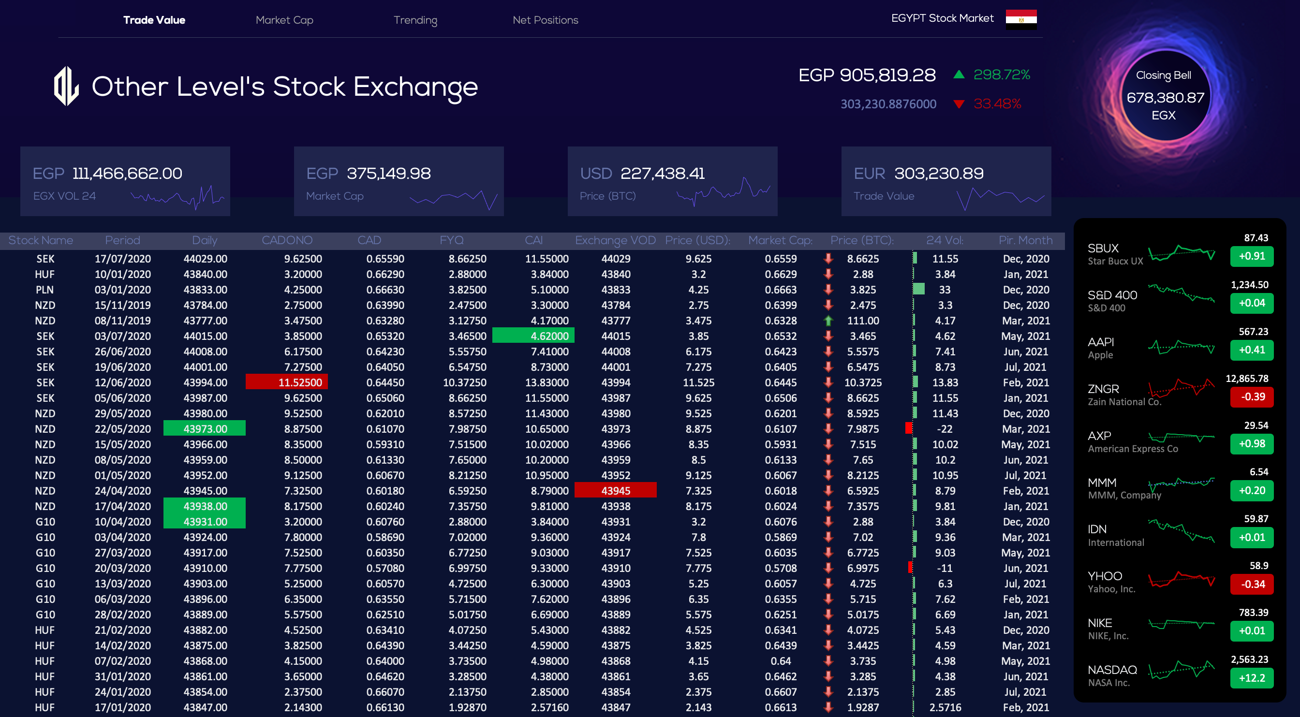Click the SBUX +0.91 change badge
Image resolution: width=1300 pixels, height=717 pixels.
(1252, 256)
